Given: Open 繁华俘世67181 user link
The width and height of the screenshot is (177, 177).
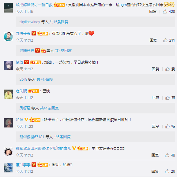Looking at the screenshot, I should pos(32,137).
